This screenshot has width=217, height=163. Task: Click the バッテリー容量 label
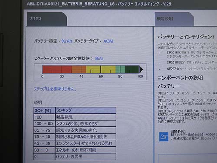coord(47,41)
